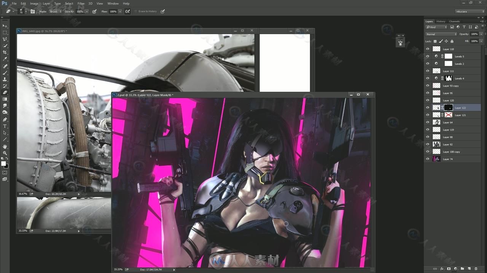Screen dimensions: 487x273
Task: Enable the Erase to History checkbox
Action: (136, 11)
